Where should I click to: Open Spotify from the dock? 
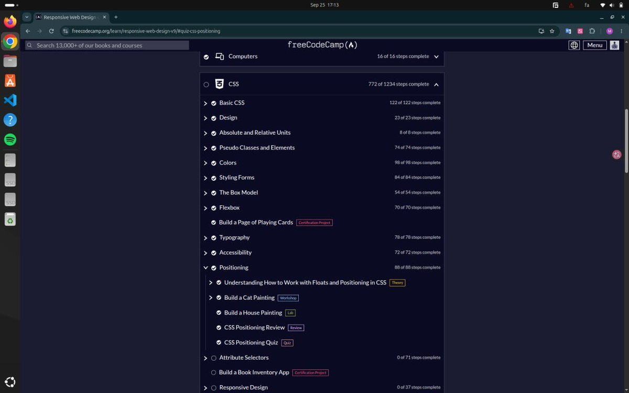tap(10, 140)
